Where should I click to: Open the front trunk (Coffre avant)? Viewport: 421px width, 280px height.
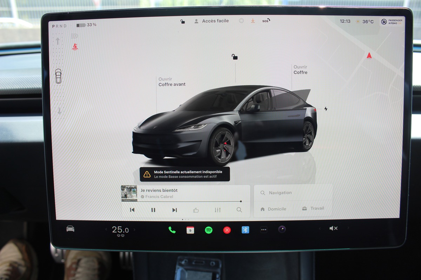(x=172, y=82)
